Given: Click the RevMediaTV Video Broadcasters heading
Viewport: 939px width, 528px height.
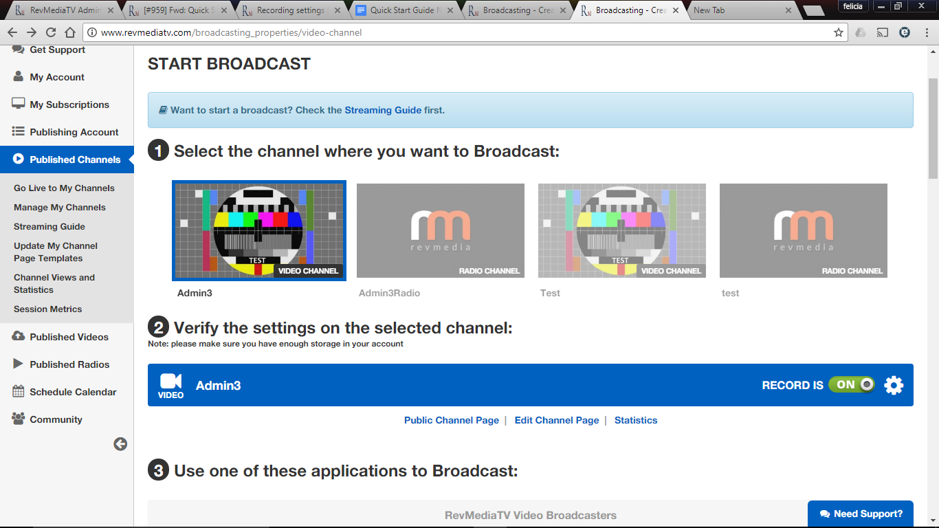Looking at the screenshot, I should tap(531, 515).
